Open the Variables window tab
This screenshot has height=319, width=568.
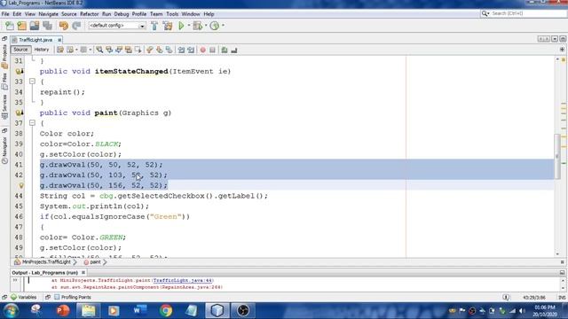24,298
